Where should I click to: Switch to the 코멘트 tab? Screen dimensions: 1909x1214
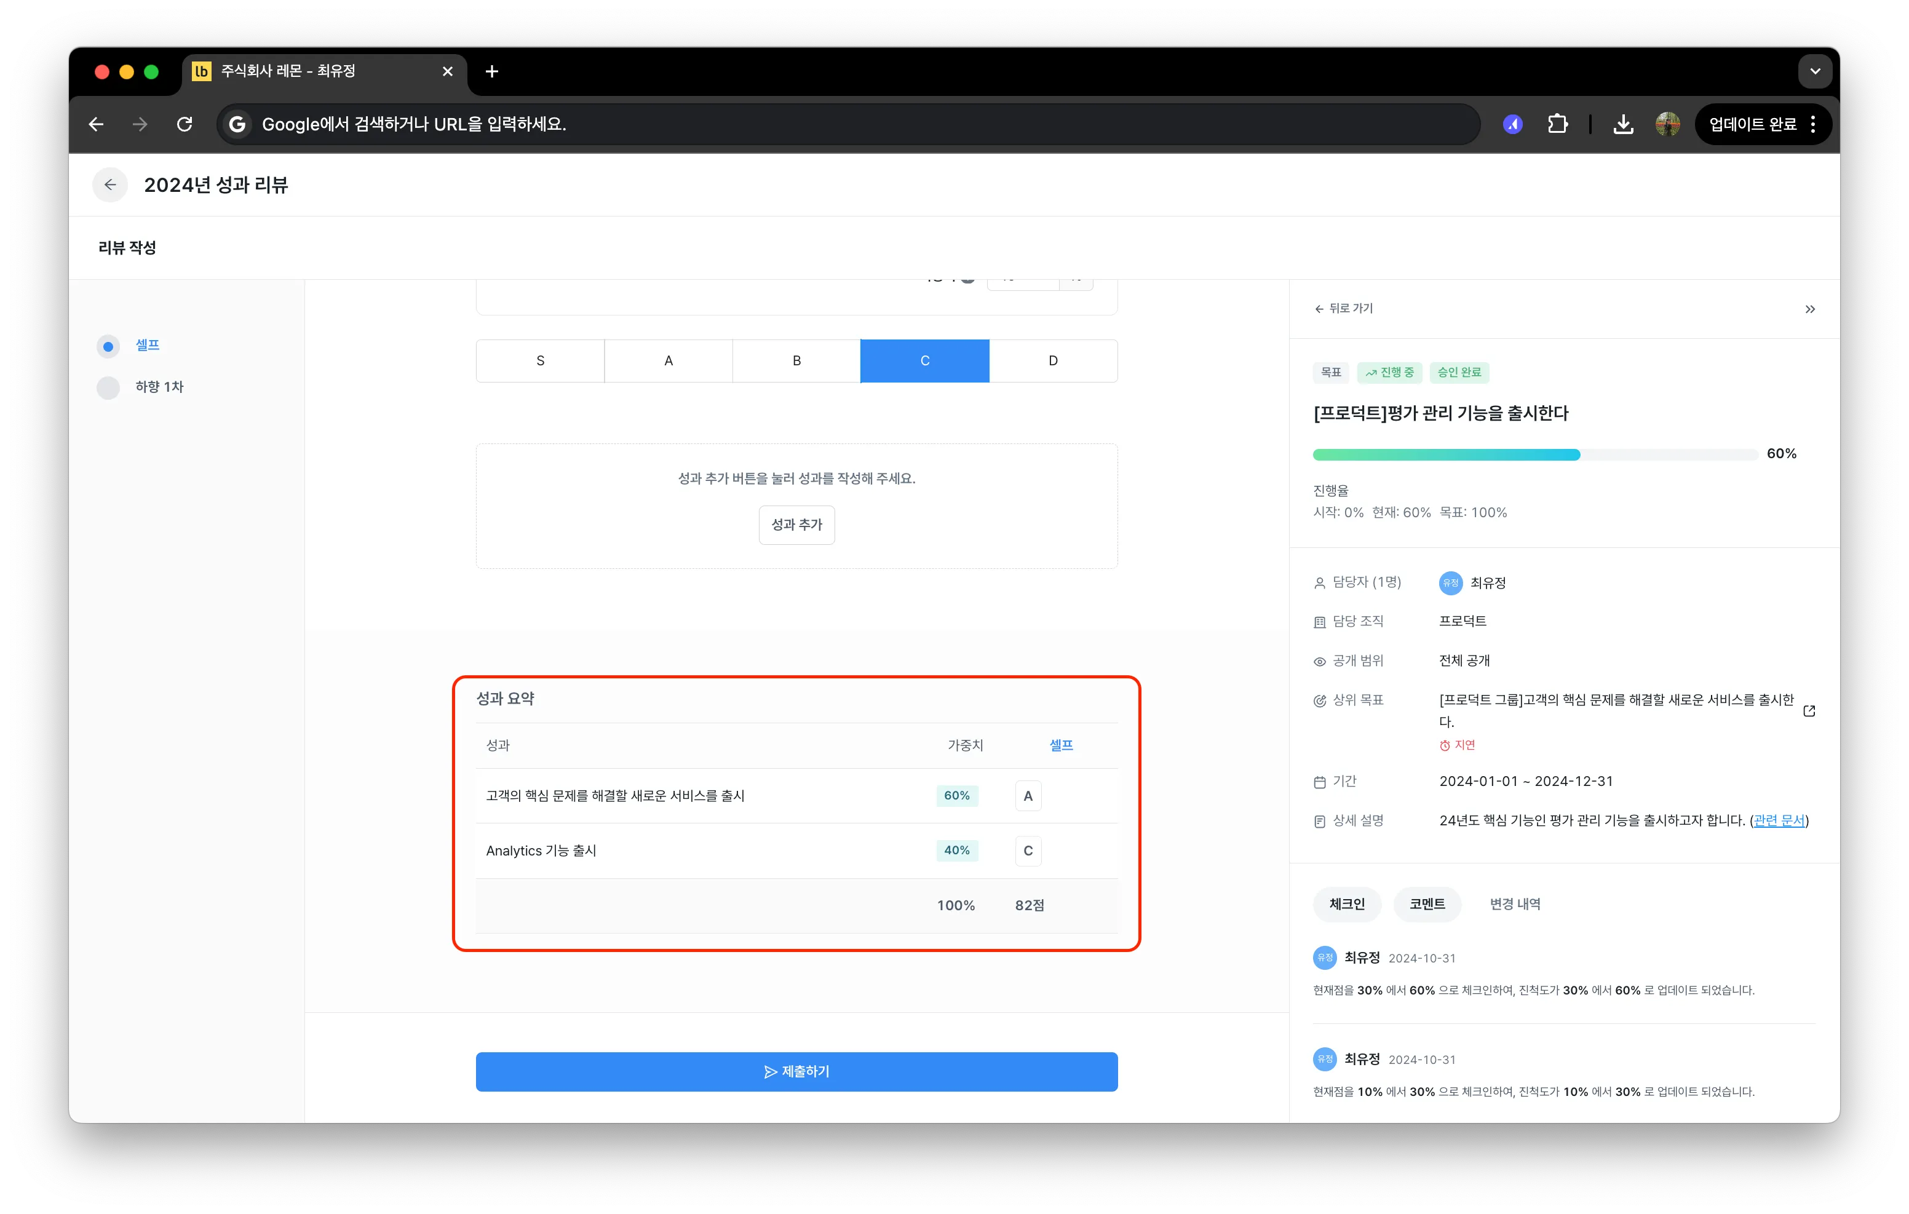click(x=1427, y=905)
